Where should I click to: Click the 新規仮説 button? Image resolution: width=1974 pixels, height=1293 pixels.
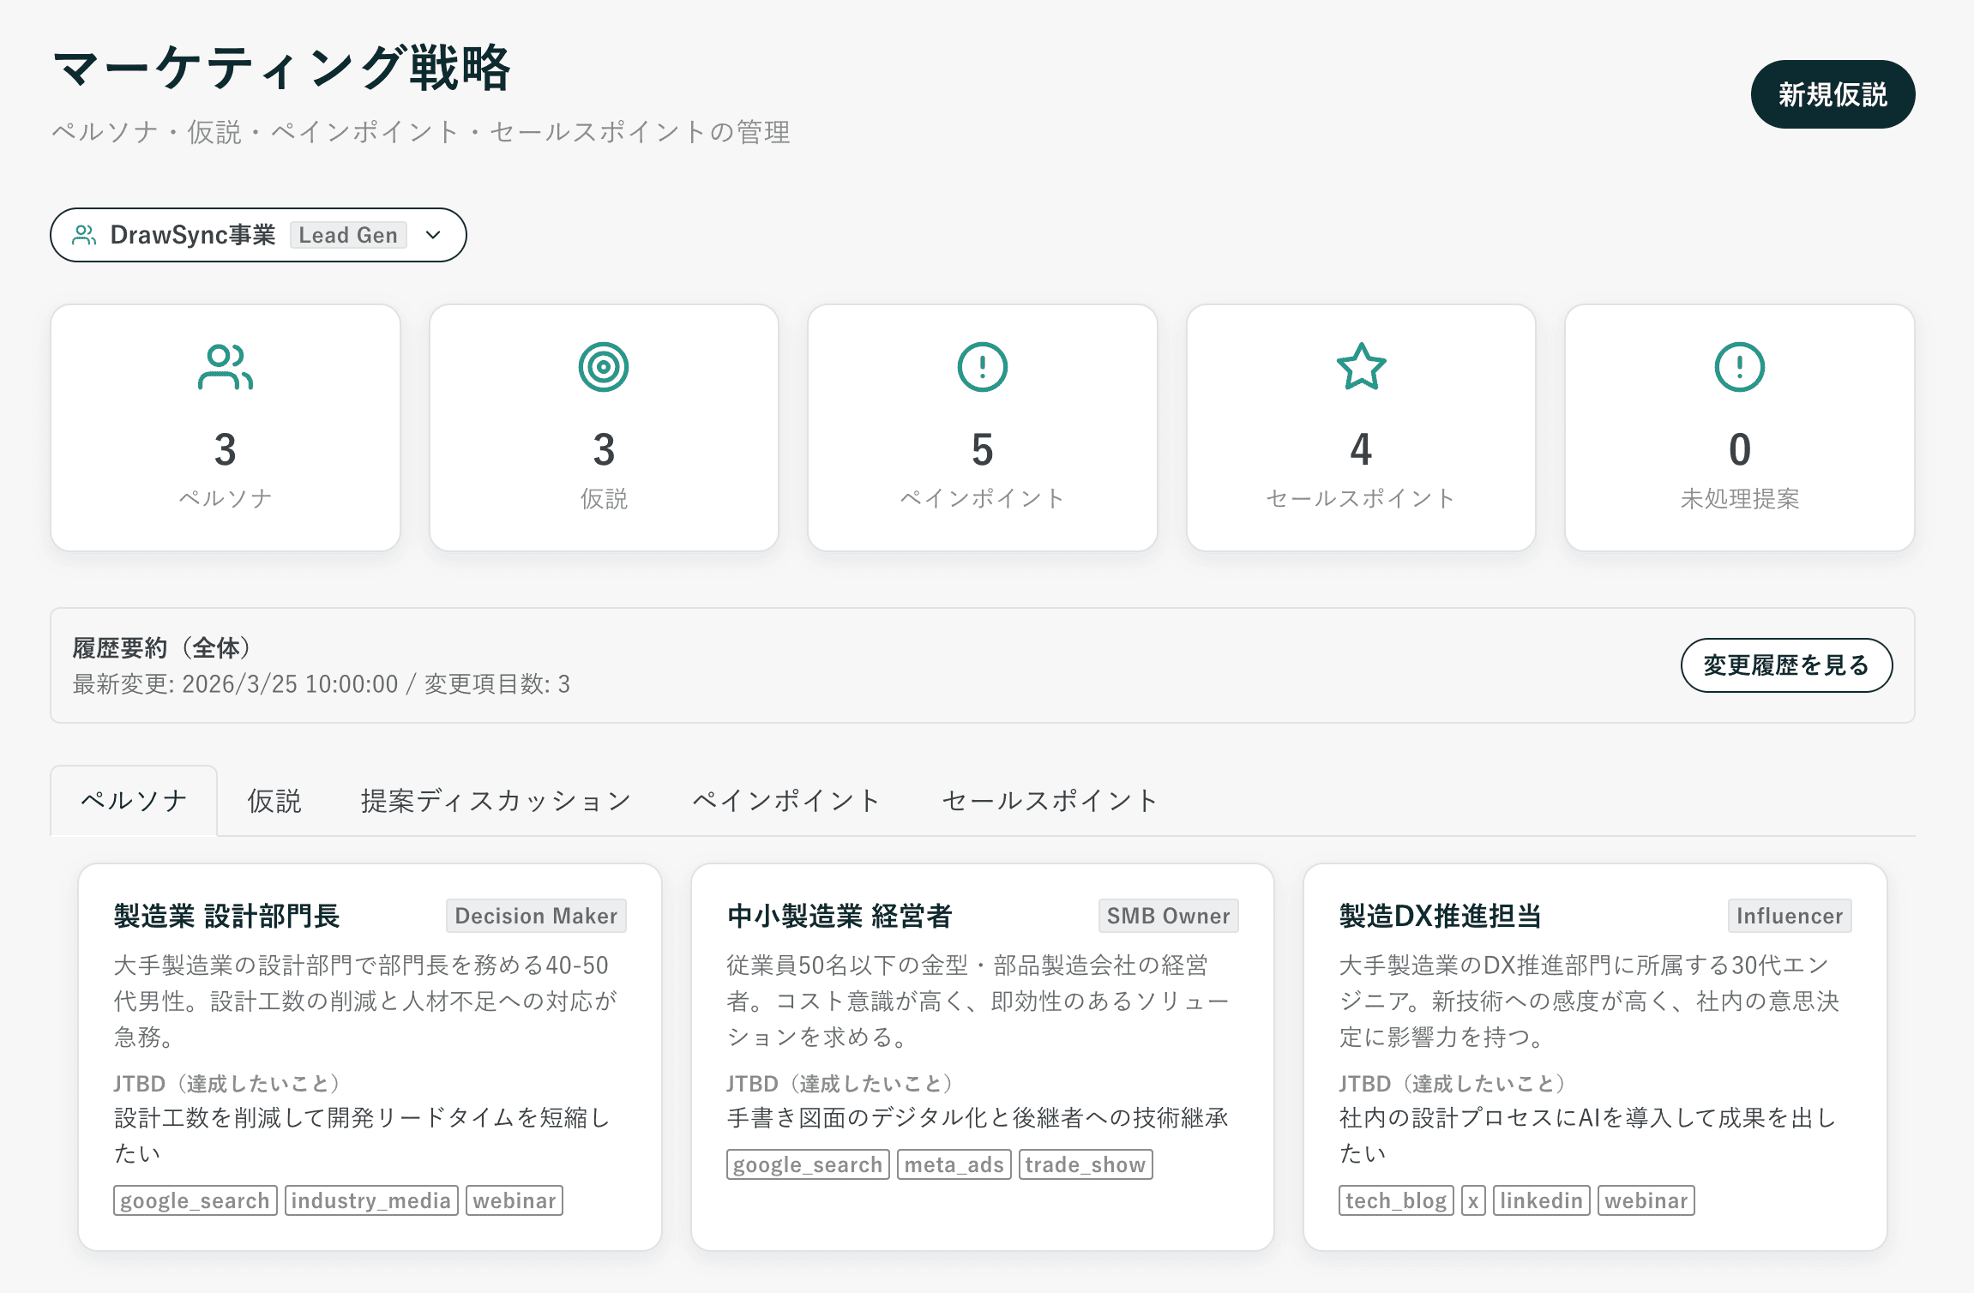[1832, 95]
